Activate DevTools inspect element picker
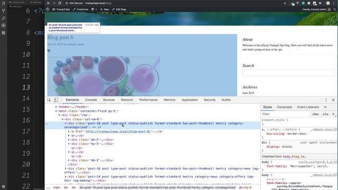Viewport: 338px width, 190px height. pyautogui.click(x=49, y=100)
